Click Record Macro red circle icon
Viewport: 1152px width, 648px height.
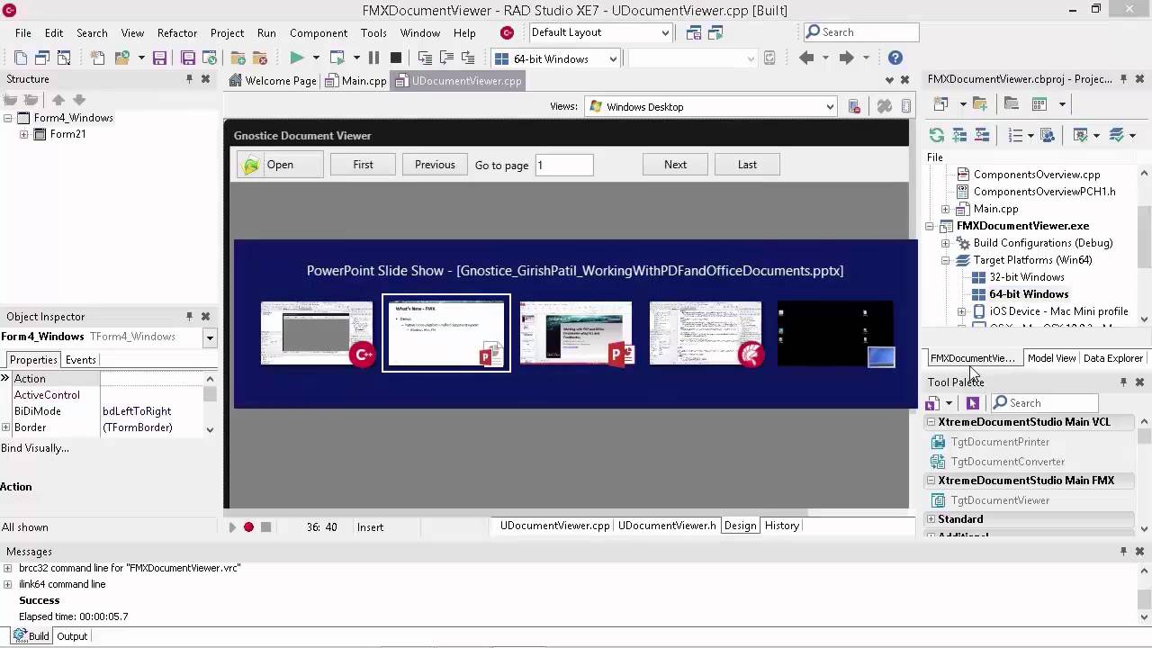248,526
